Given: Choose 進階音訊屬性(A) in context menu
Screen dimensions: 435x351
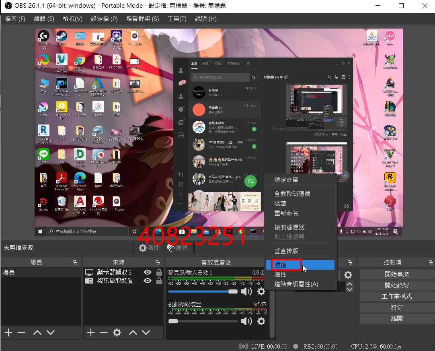Looking at the screenshot, I should click(x=300, y=284).
